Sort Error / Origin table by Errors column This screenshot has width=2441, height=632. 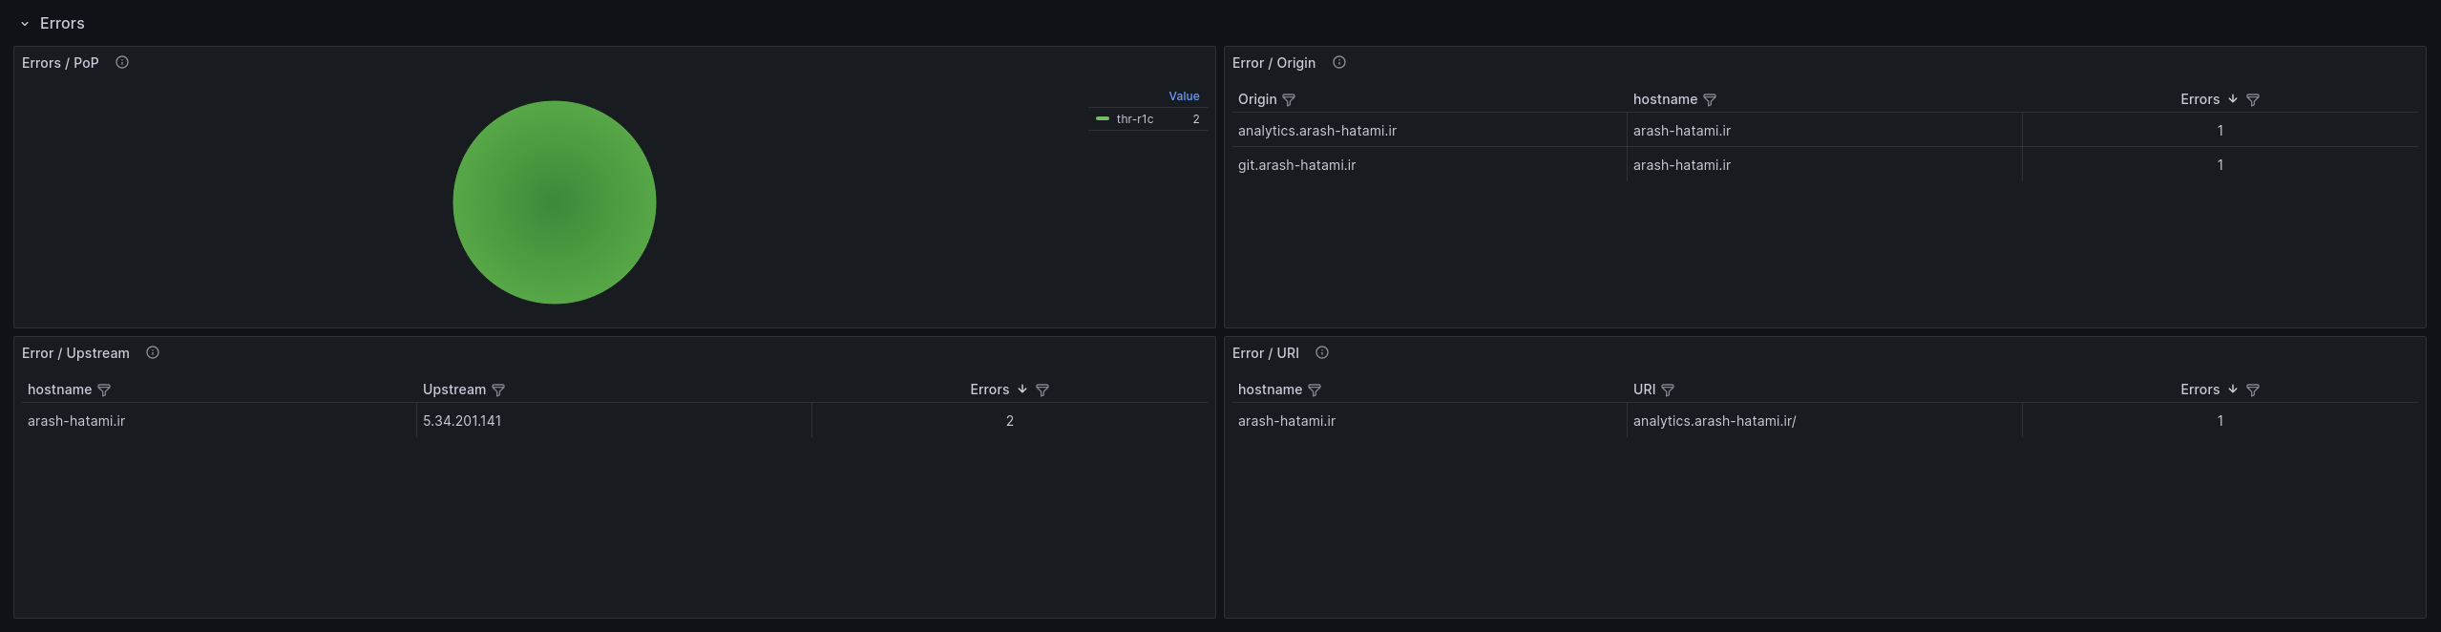click(2199, 99)
